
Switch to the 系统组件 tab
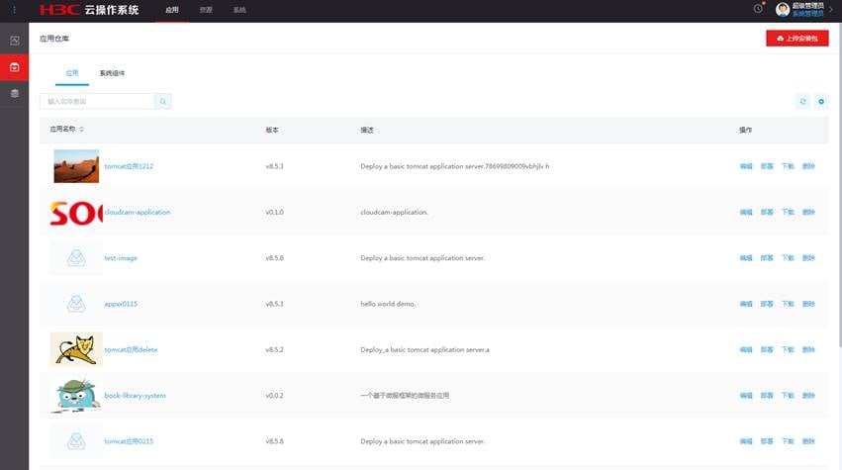coord(112,73)
